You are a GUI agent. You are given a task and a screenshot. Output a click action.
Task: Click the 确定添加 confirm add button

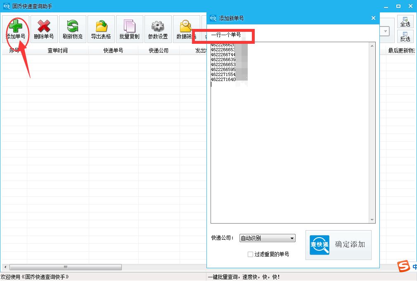[338, 245]
